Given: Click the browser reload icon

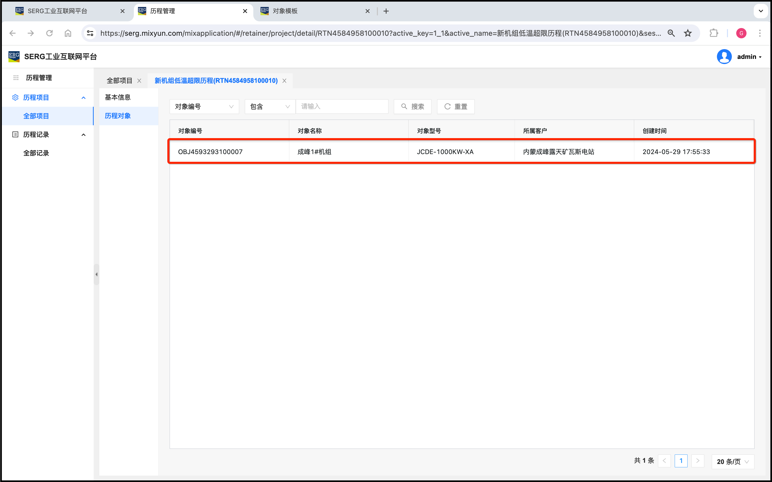Looking at the screenshot, I should [x=49, y=33].
